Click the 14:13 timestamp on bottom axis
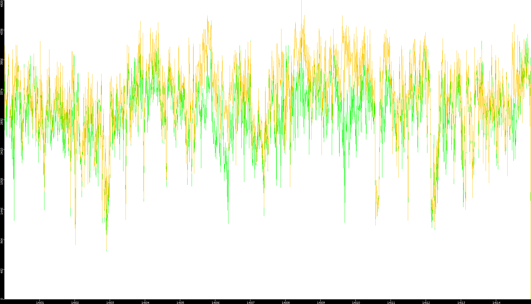The width and height of the screenshot is (531, 304). [x=461, y=303]
